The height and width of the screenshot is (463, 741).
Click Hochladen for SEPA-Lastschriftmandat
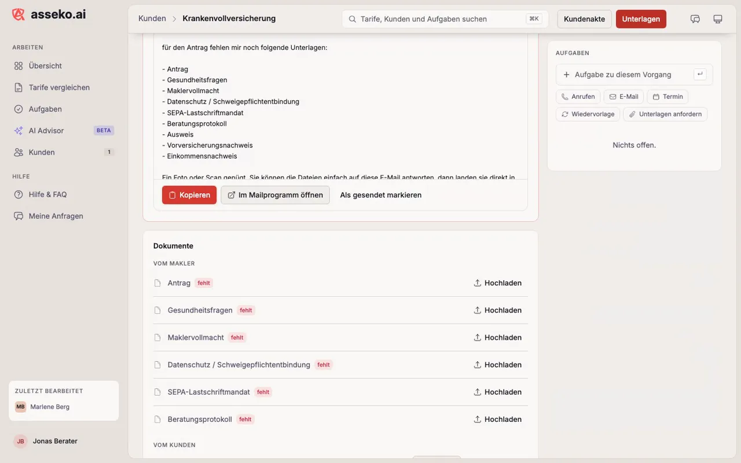point(498,392)
